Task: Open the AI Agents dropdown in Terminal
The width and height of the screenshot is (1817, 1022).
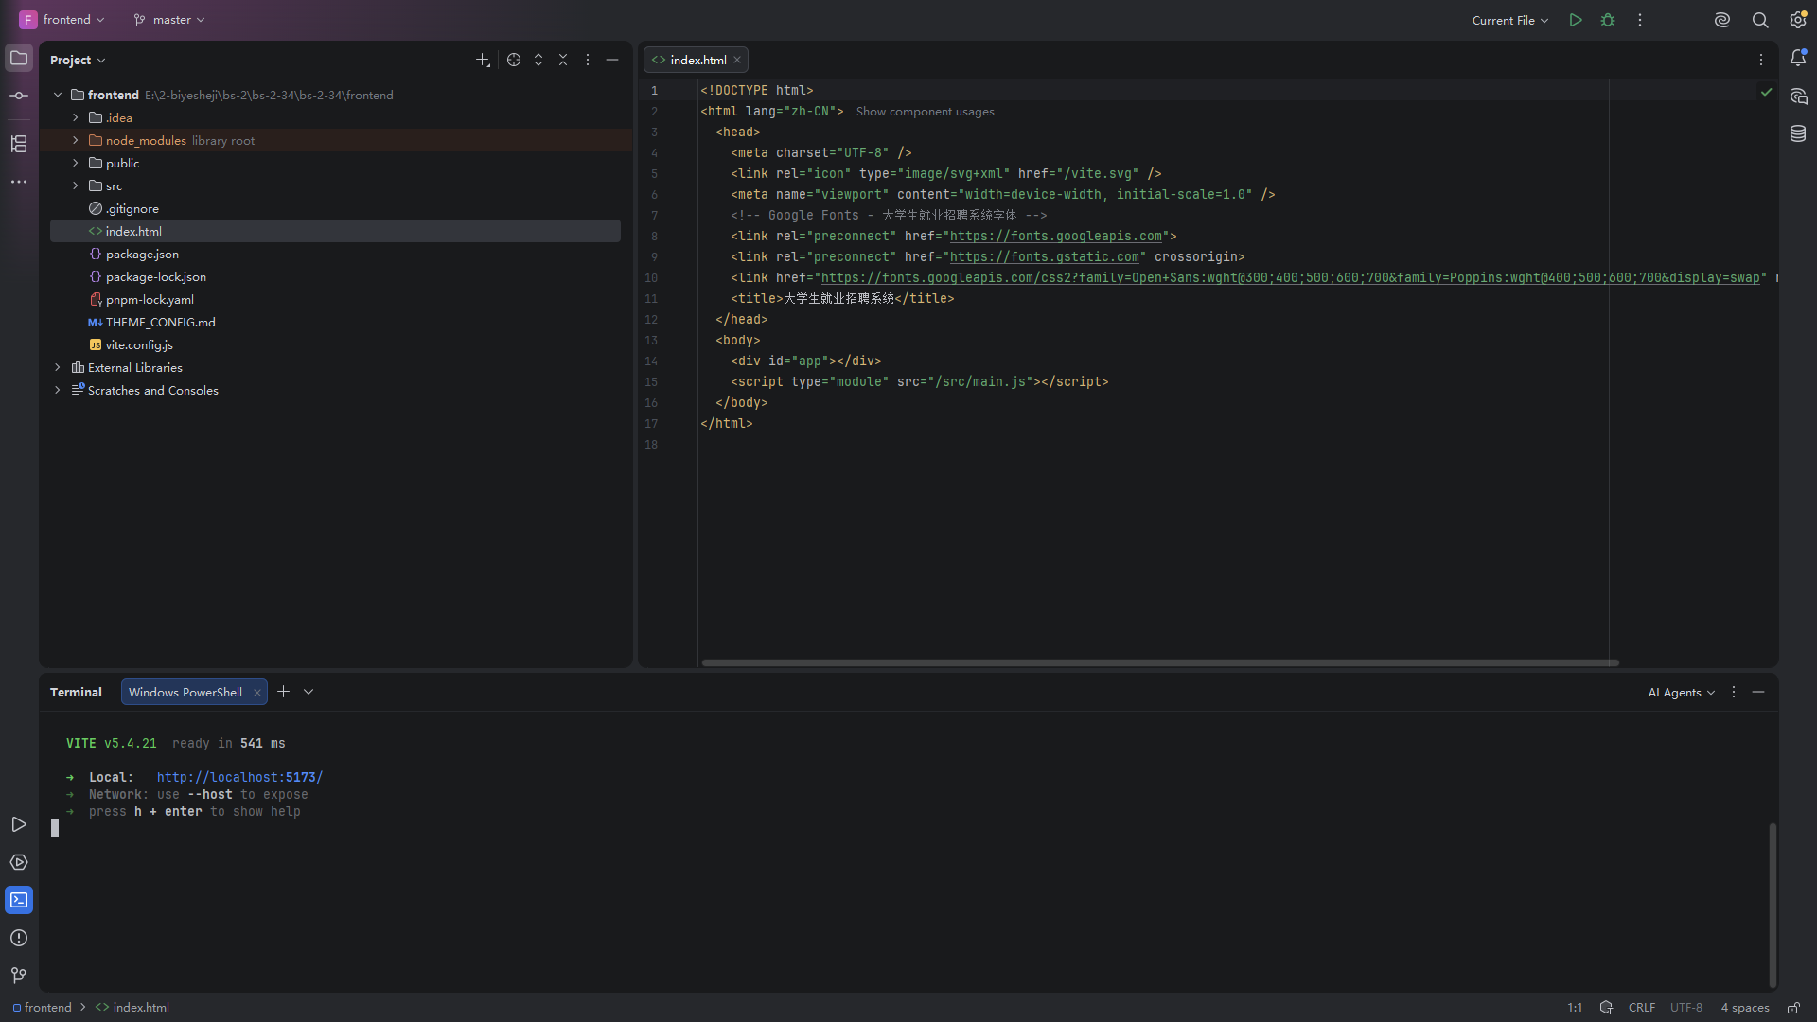Action: (x=1682, y=693)
